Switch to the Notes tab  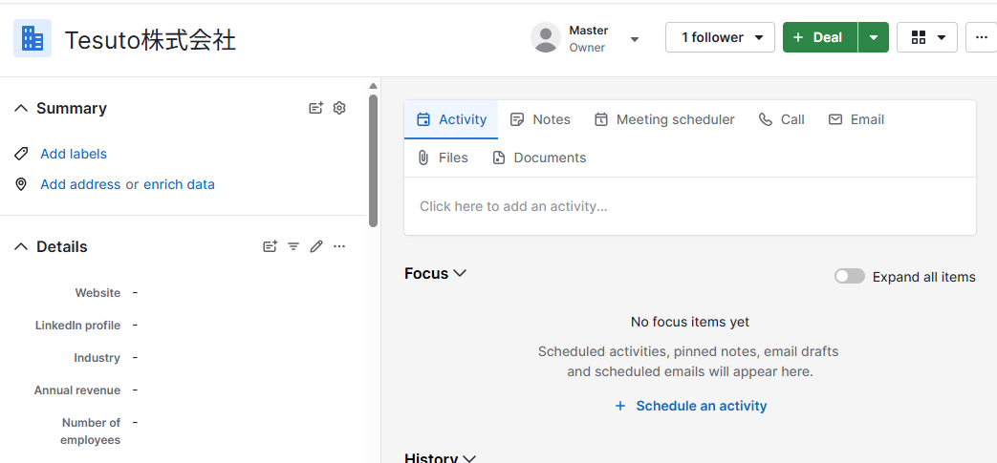pos(540,119)
